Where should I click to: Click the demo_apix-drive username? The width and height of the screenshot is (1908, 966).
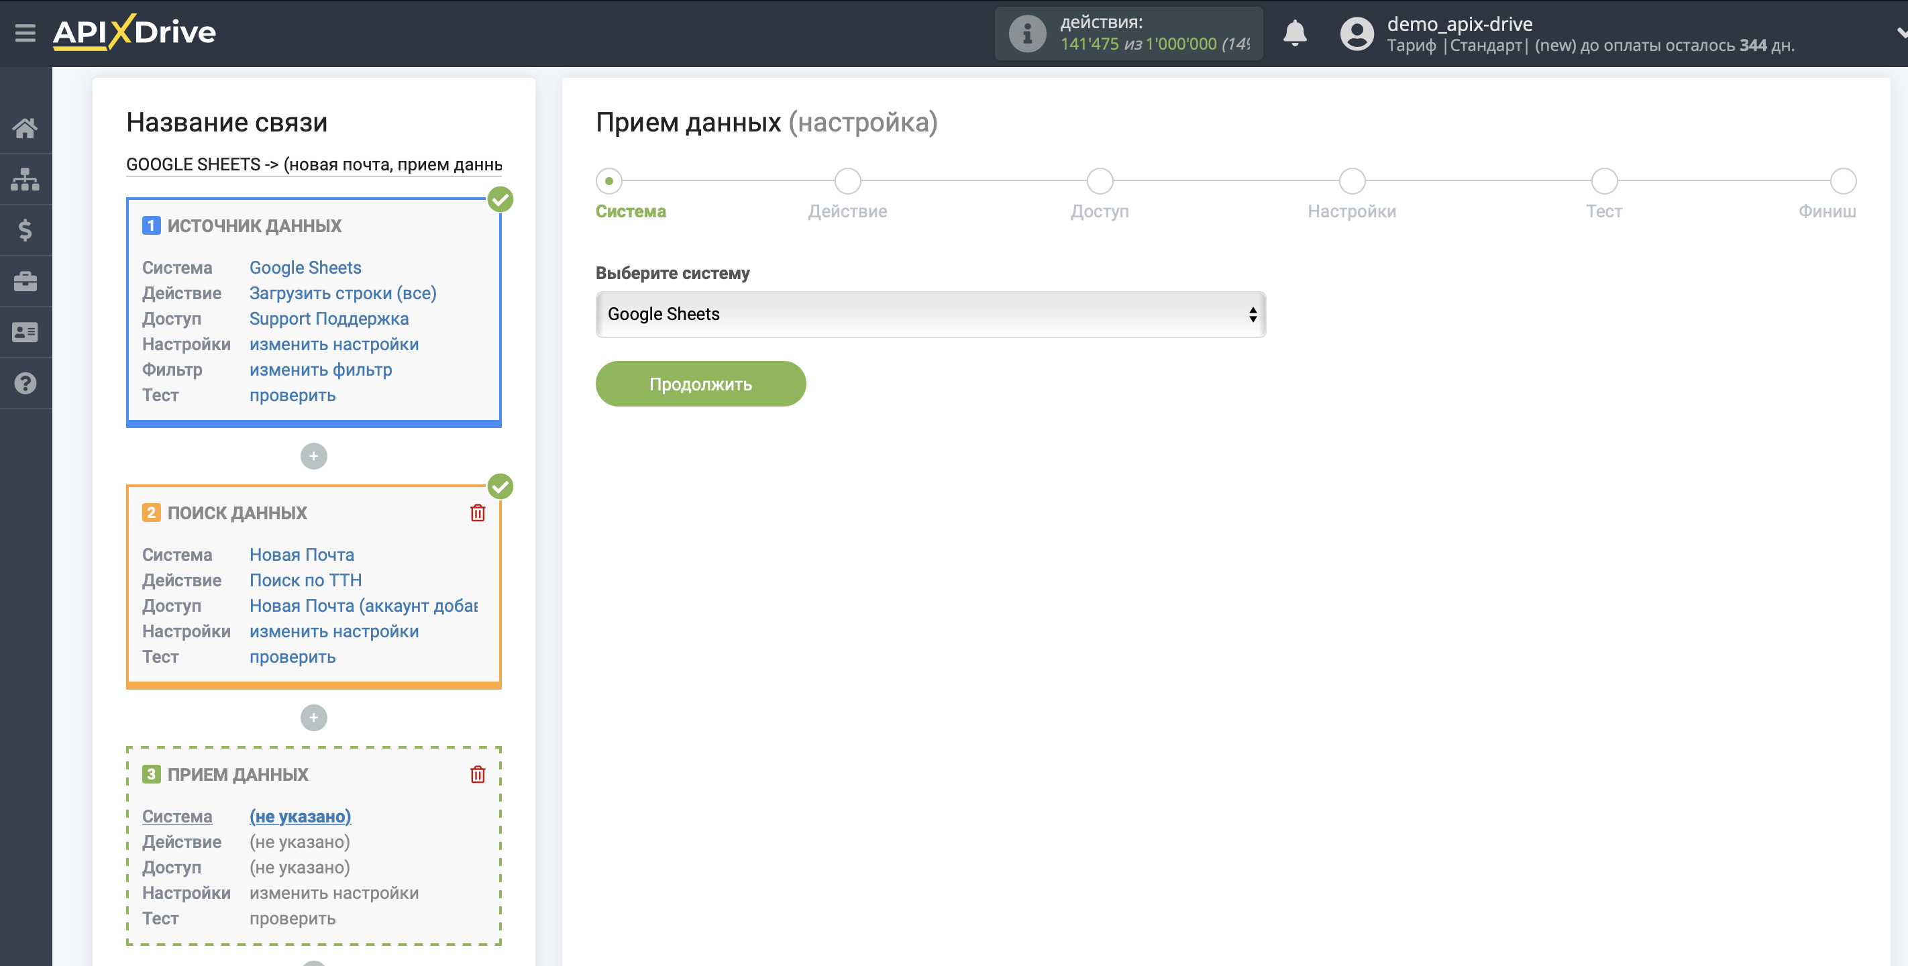[1459, 23]
